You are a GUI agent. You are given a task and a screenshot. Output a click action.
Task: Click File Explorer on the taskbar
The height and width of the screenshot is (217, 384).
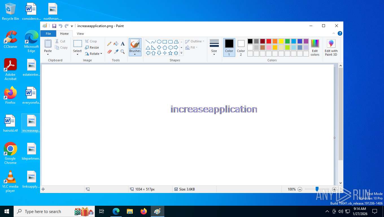[130, 211]
